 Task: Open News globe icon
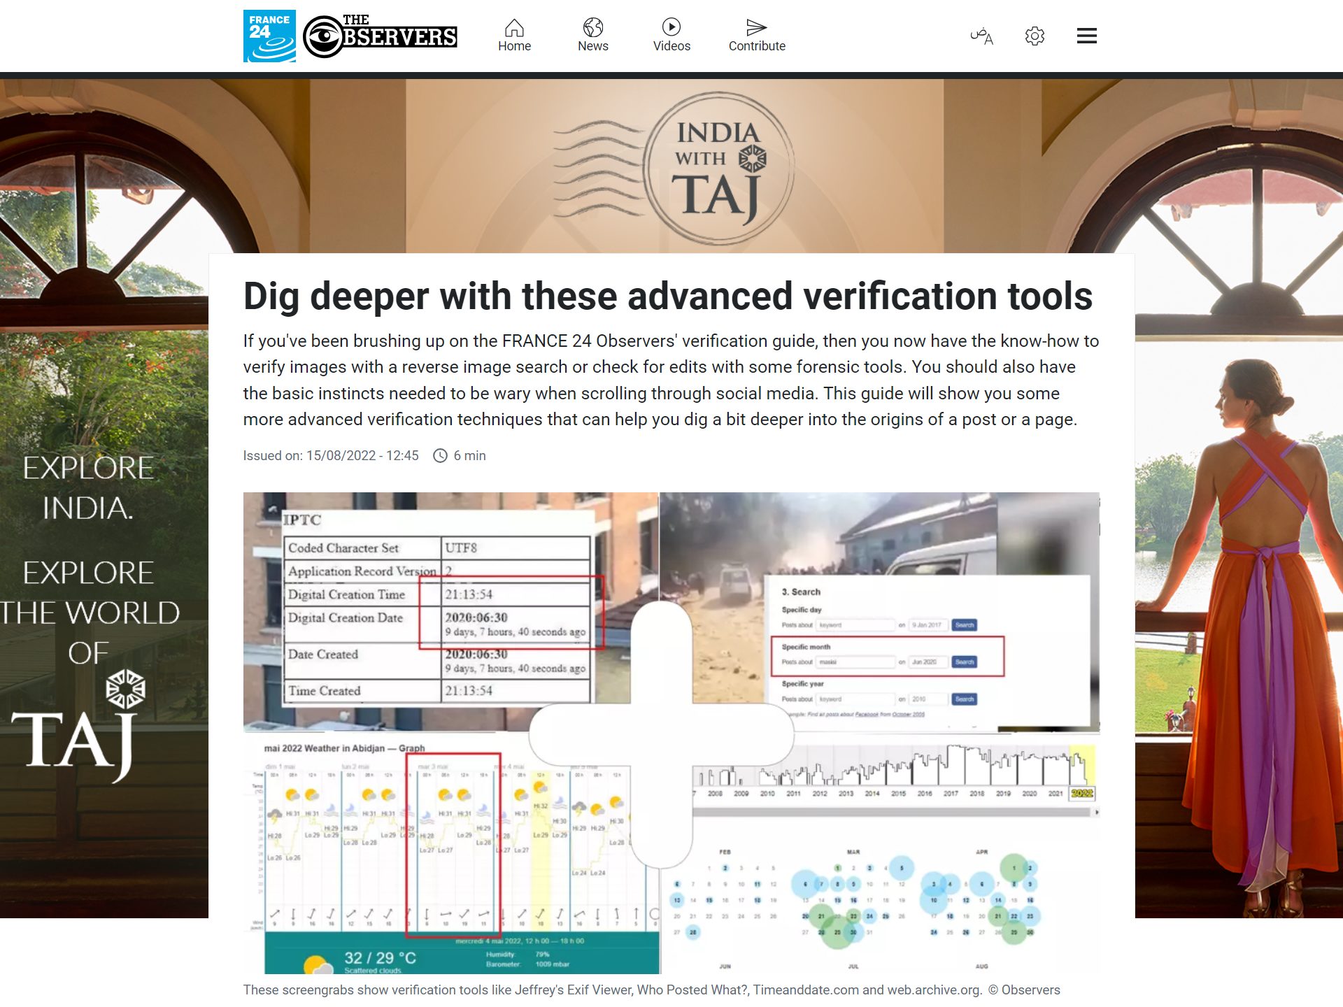click(592, 27)
